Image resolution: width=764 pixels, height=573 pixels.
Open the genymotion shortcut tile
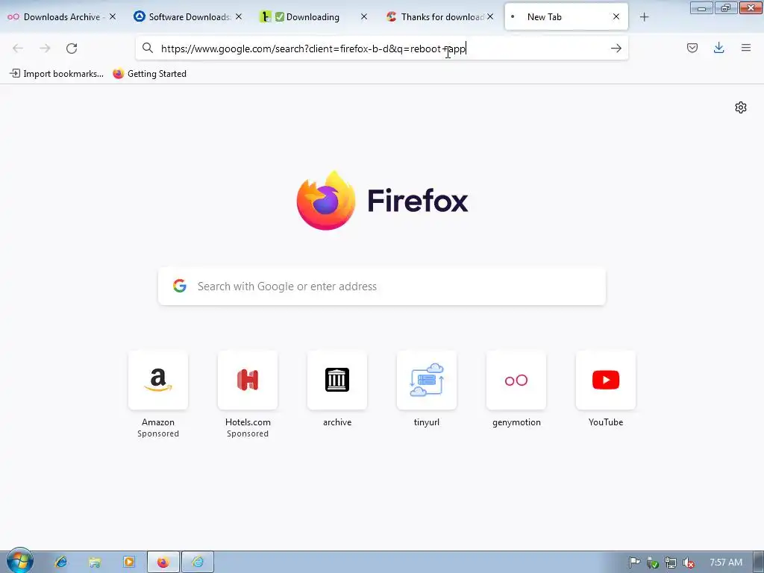(516, 380)
